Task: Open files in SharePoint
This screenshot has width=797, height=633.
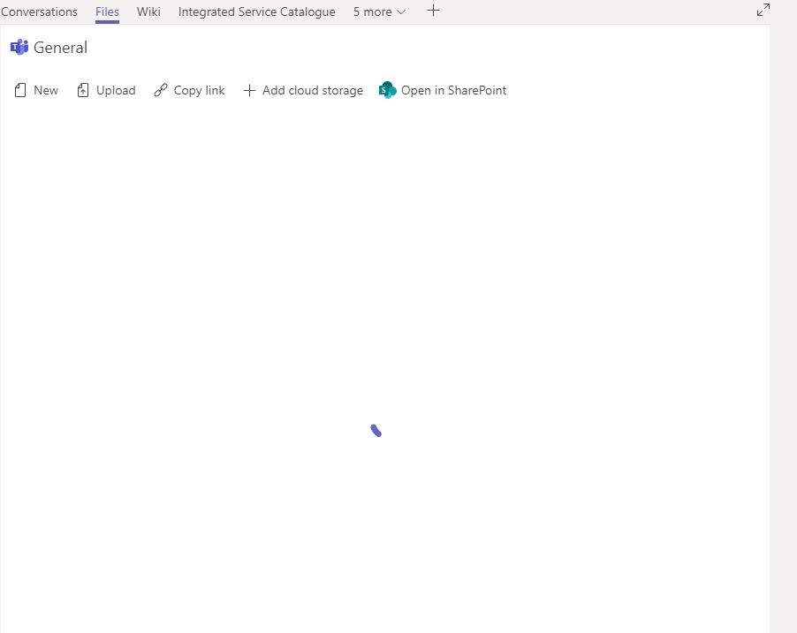Action: pyautogui.click(x=442, y=90)
